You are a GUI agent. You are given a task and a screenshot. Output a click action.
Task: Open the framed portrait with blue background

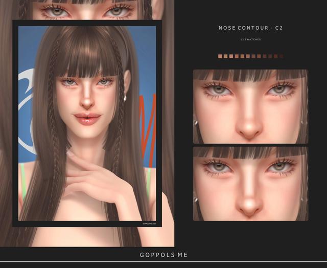(87, 123)
